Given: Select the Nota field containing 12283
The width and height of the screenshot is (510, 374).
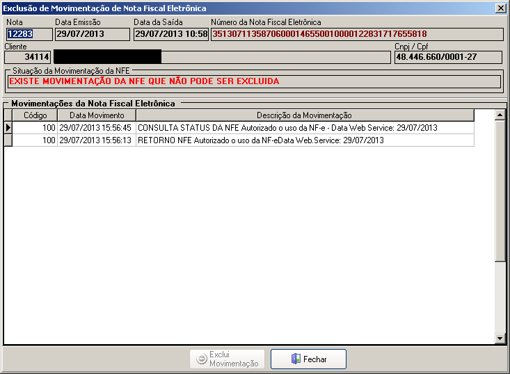Looking at the screenshot, I should point(29,34).
